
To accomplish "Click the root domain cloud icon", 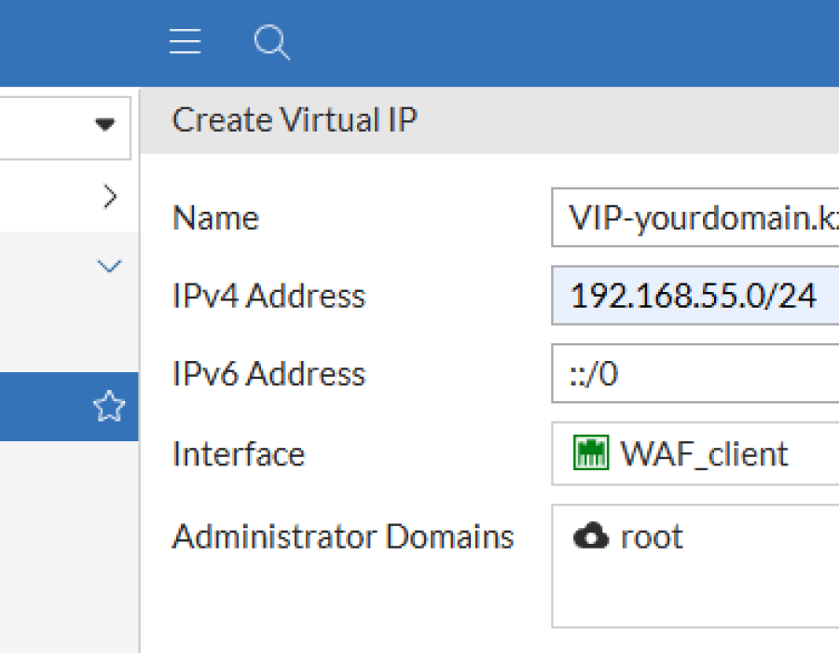I will (x=591, y=535).
